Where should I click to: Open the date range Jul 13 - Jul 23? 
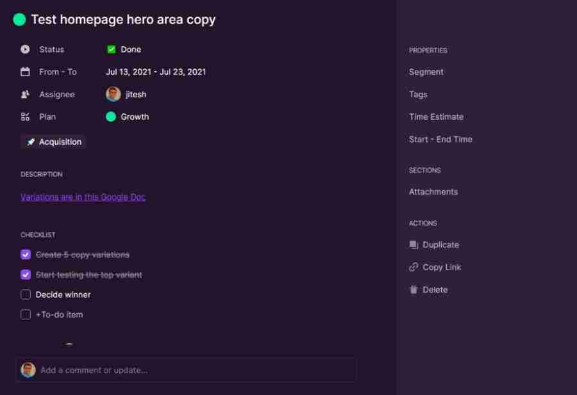click(x=156, y=72)
